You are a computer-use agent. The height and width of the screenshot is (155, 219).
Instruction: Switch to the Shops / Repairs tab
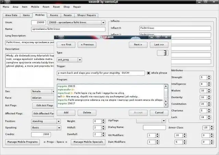click(x=87, y=15)
